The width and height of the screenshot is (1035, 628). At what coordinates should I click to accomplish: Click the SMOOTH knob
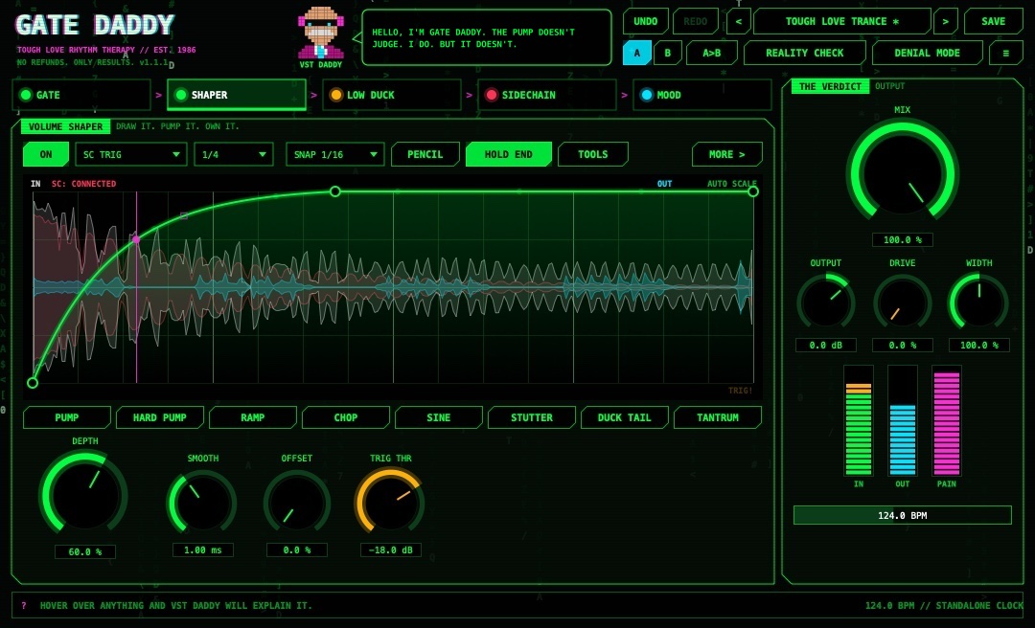click(x=202, y=502)
